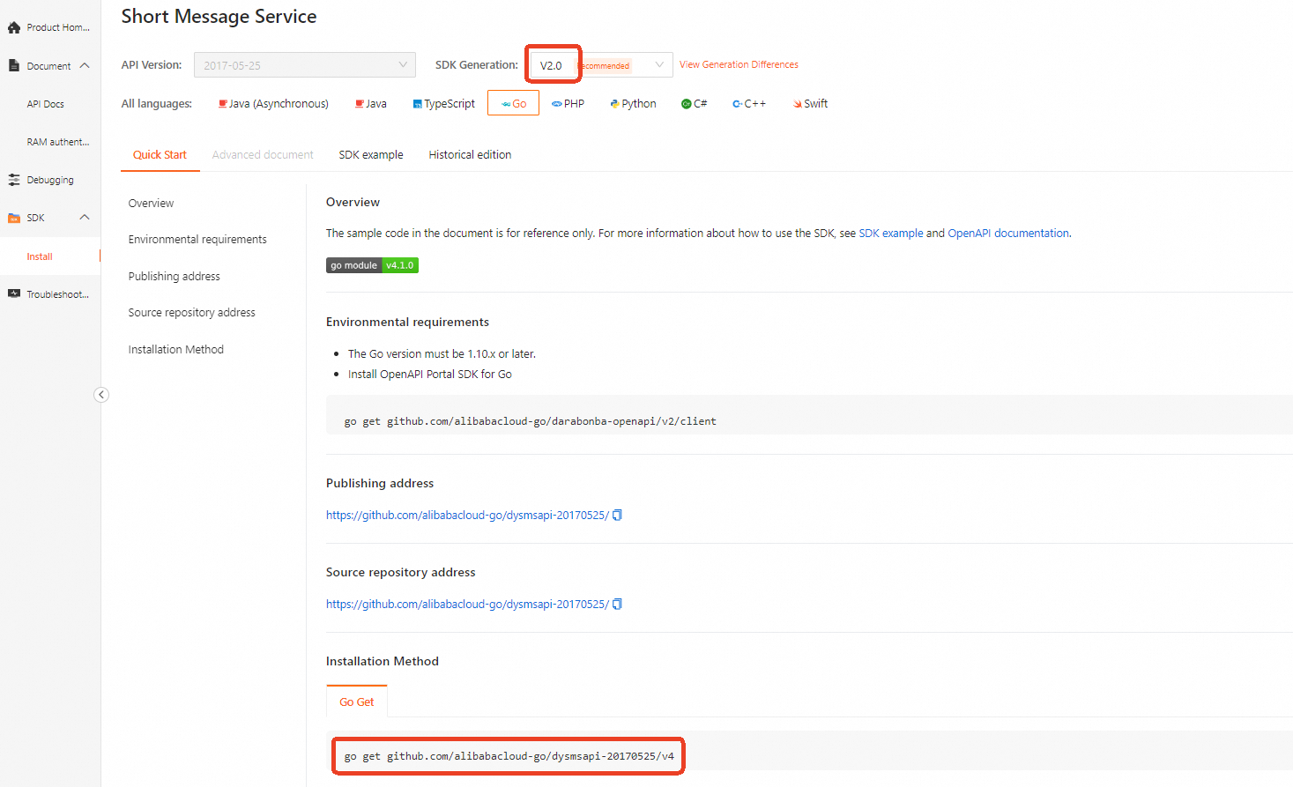Open the Historical edition tab
The height and width of the screenshot is (787, 1293).
click(470, 155)
